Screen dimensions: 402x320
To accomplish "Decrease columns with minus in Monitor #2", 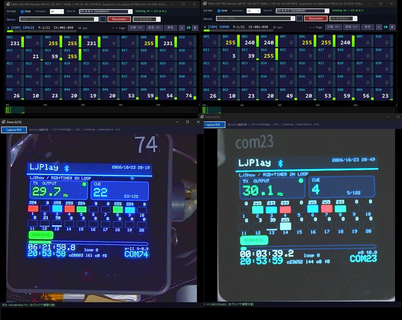I will point(379,27).
